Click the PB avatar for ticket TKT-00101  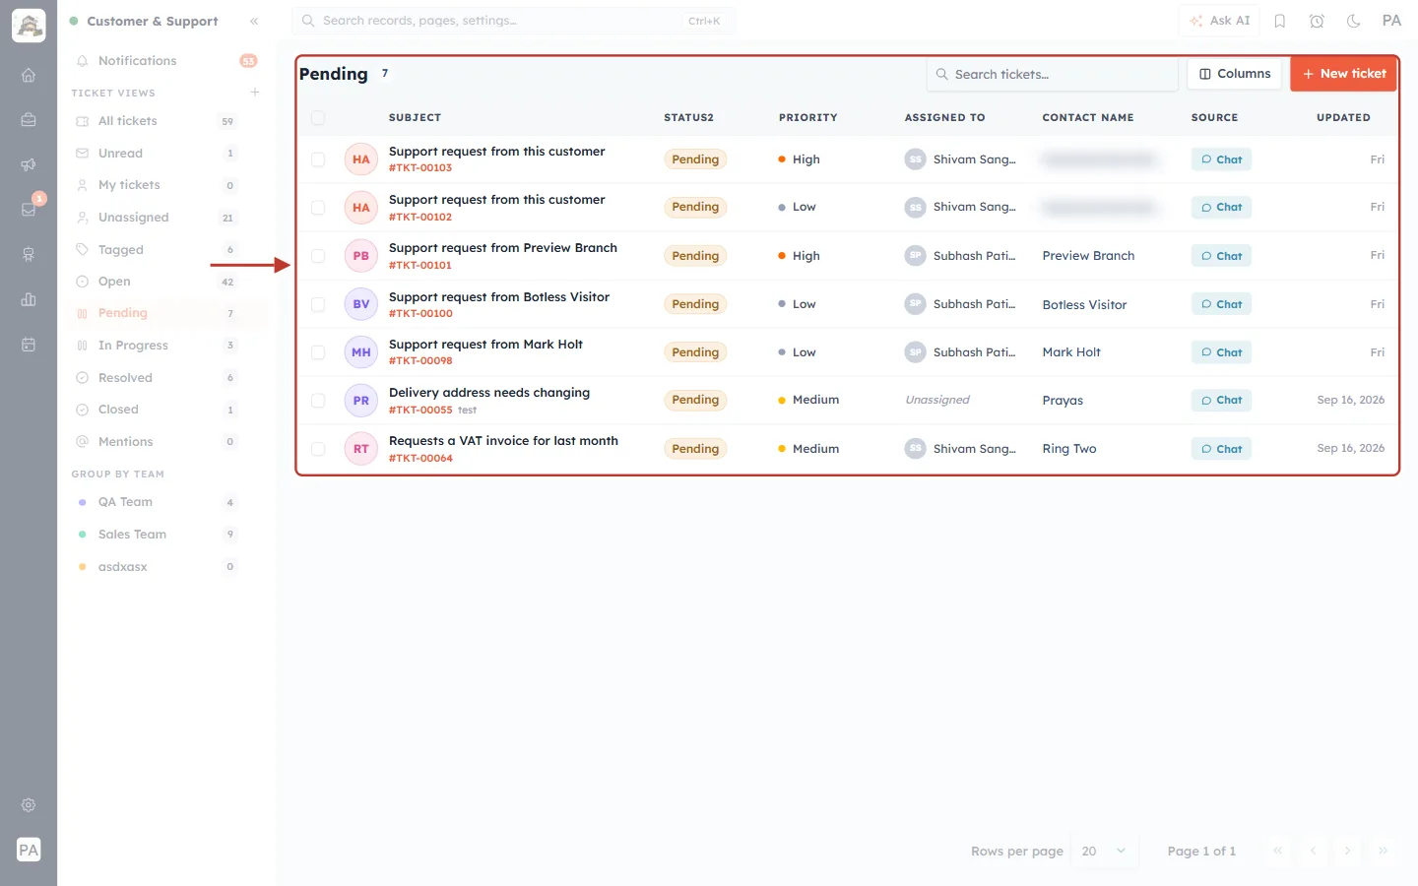[361, 256]
